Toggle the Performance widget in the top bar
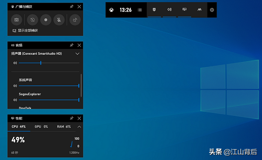 (x=184, y=10)
